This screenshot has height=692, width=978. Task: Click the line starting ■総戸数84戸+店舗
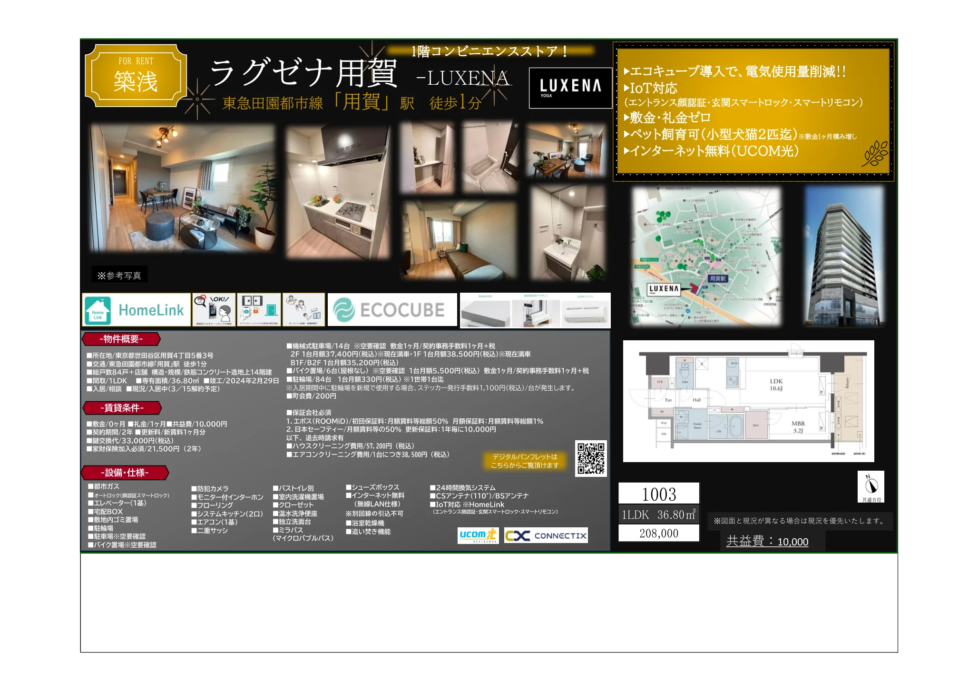[179, 372]
